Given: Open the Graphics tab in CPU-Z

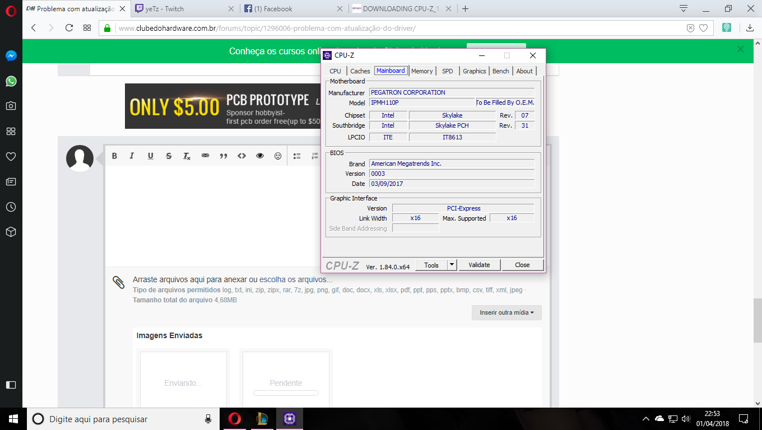Looking at the screenshot, I should (x=475, y=71).
